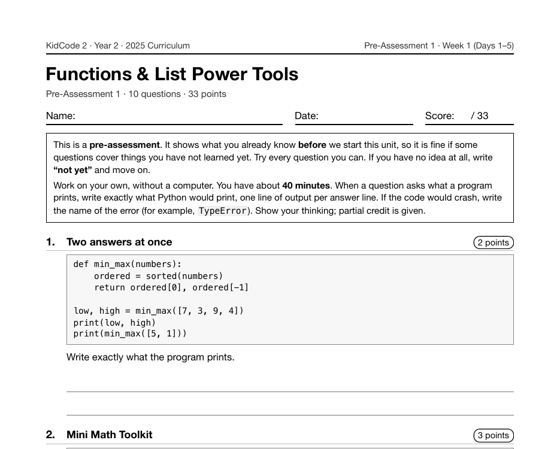Click the '2 points' badge

point(494,242)
